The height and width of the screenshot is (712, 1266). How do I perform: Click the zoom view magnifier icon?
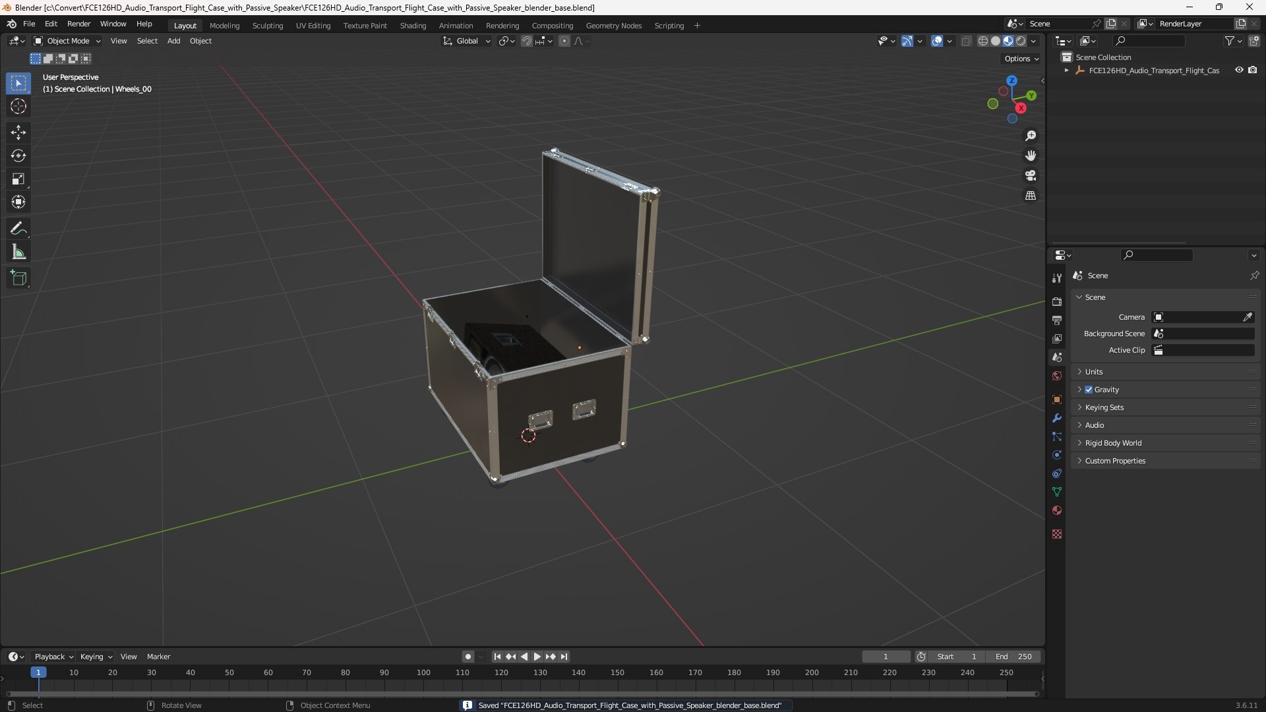pos(1031,136)
